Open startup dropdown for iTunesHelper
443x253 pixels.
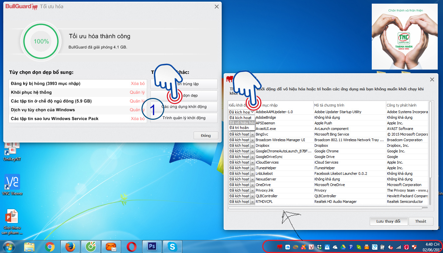(253, 168)
